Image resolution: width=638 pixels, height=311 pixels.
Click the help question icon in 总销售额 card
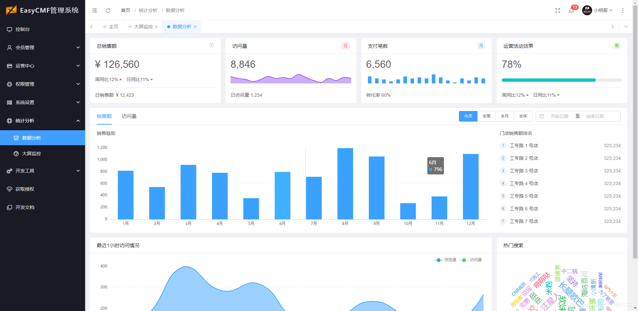(x=211, y=45)
